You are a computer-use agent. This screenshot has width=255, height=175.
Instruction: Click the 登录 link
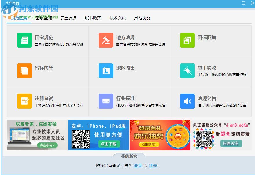[x=138, y=166]
